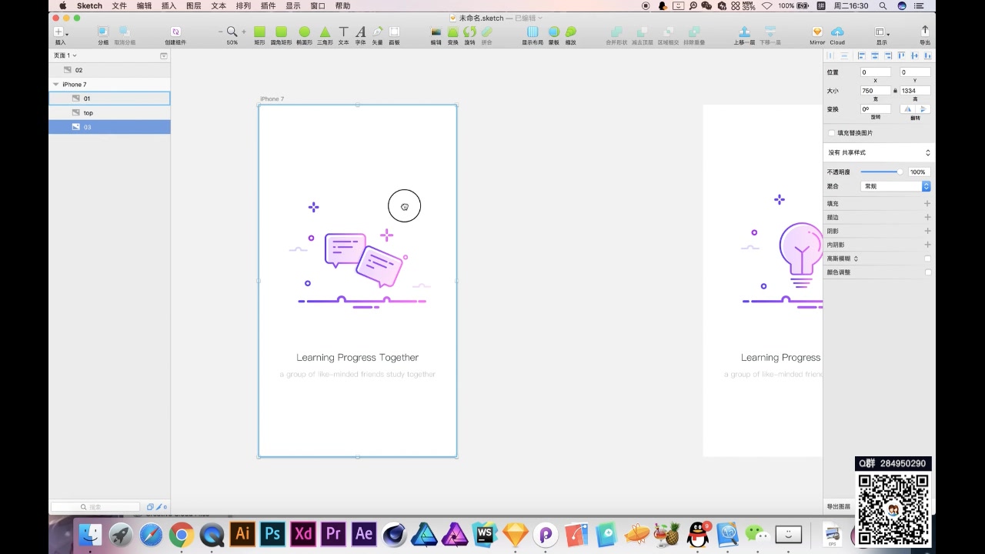Screen dimensions: 985x554
Task: Select the 文本 text tool
Action: tap(343, 32)
